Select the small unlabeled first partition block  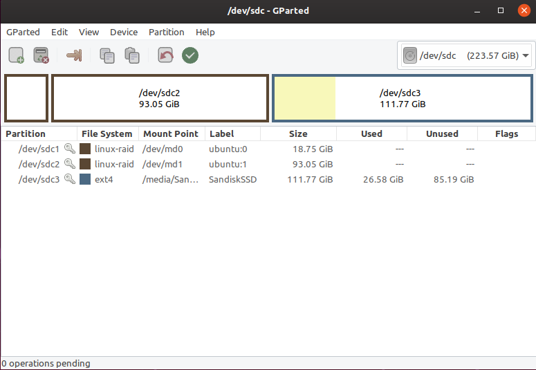click(x=26, y=98)
